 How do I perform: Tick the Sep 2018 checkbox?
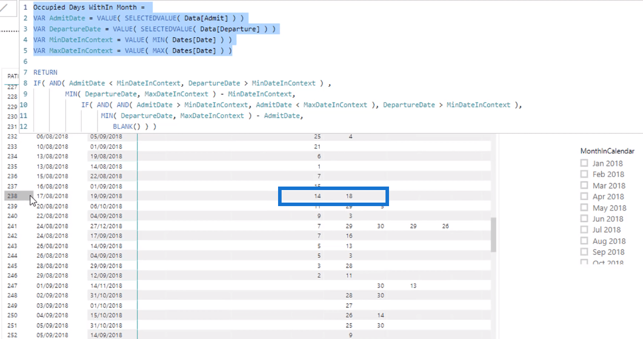[584, 252]
